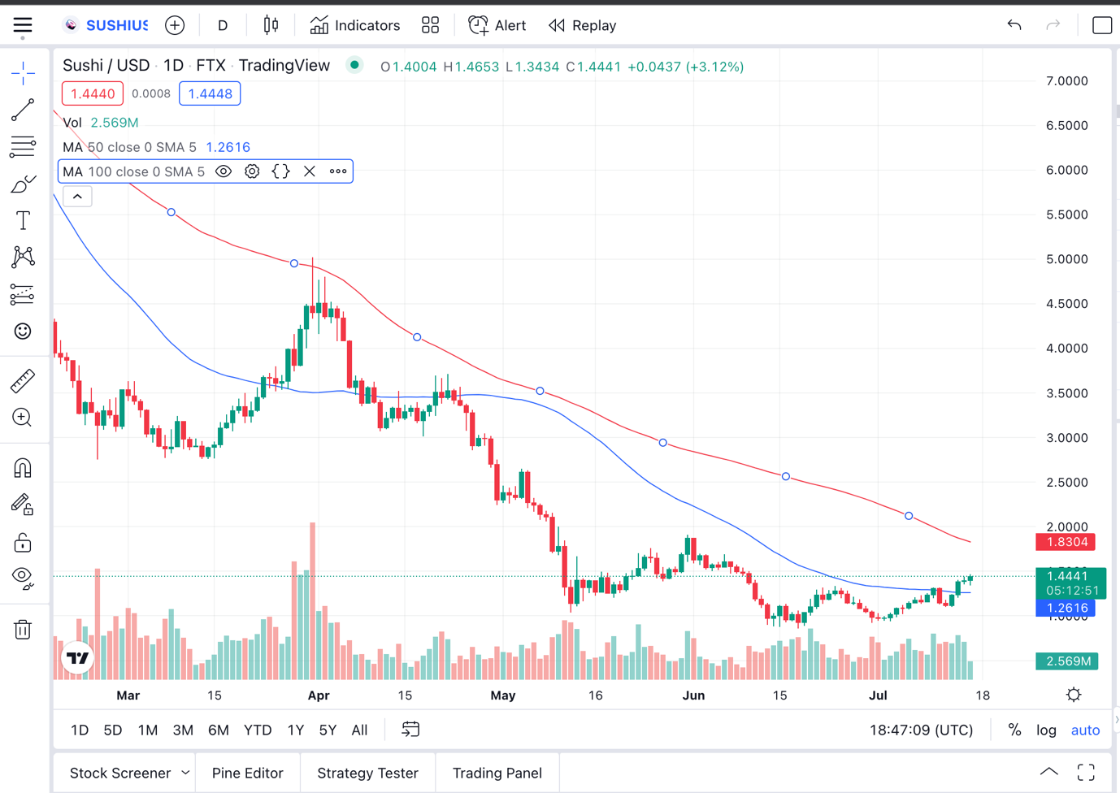Show All time range

click(359, 730)
